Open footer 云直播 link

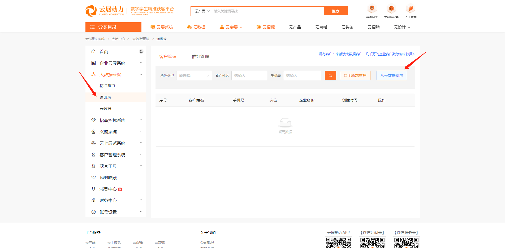click(138, 242)
